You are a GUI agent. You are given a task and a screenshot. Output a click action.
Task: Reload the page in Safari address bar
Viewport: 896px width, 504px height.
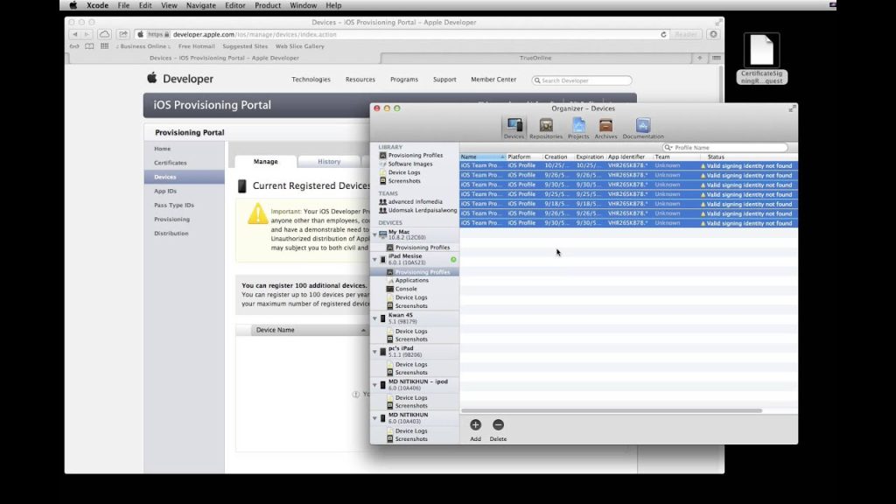663,34
